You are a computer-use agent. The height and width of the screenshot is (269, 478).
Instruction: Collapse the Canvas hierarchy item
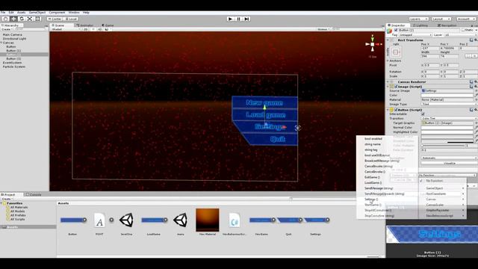click(x=1, y=43)
